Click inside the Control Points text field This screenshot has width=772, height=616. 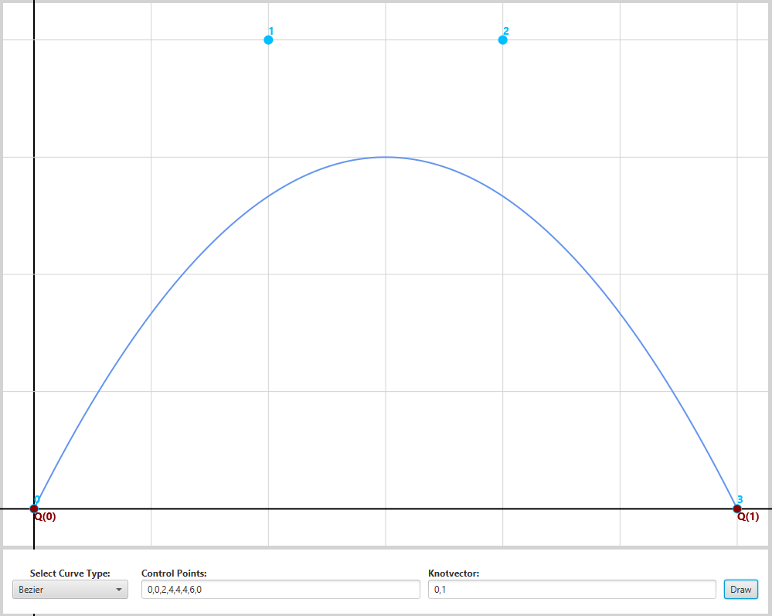(278, 588)
